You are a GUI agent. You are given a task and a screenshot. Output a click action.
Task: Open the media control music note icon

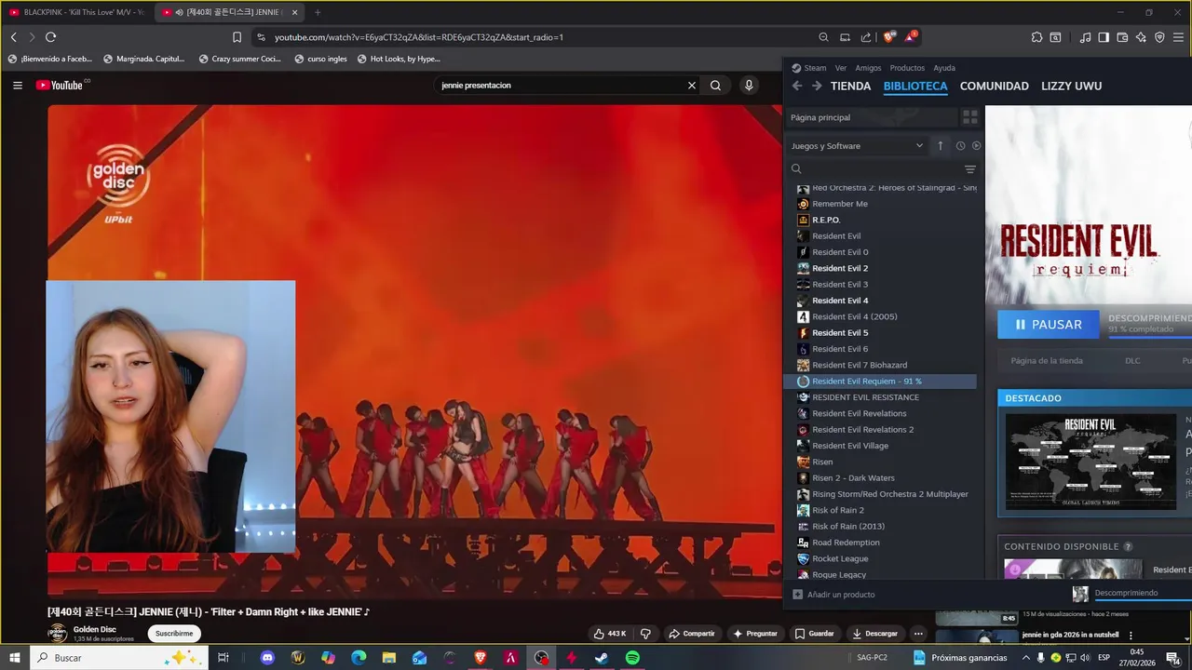coord(1085,37)
